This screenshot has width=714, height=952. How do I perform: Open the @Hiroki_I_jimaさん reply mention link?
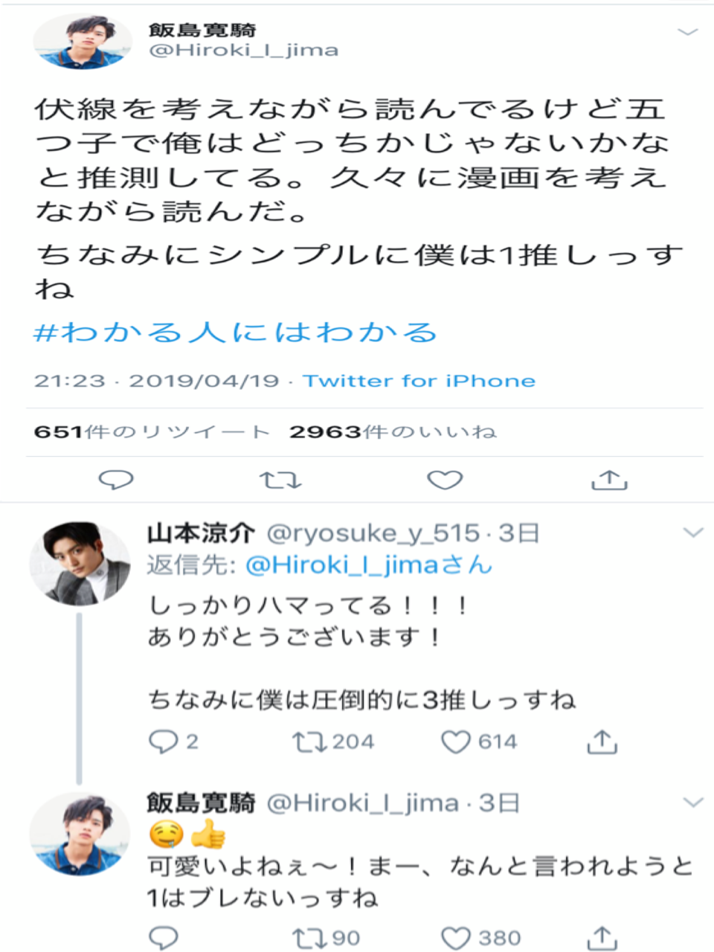click(x=369, y=565)
